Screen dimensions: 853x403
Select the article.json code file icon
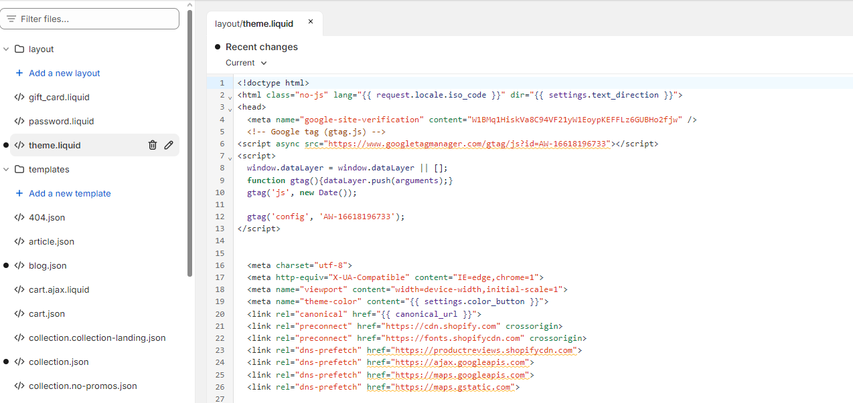[x=19, y=241]
